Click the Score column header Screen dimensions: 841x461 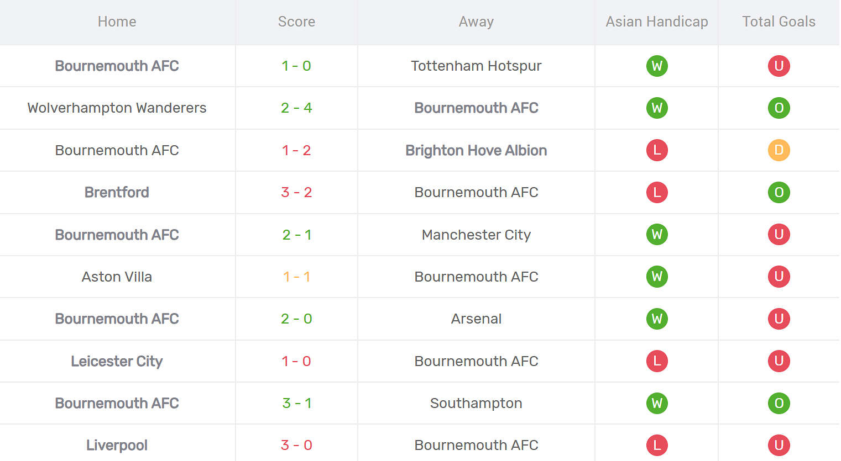296,22
